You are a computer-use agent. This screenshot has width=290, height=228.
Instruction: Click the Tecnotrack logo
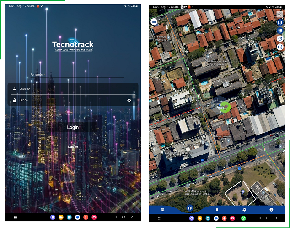coord(73,45)
